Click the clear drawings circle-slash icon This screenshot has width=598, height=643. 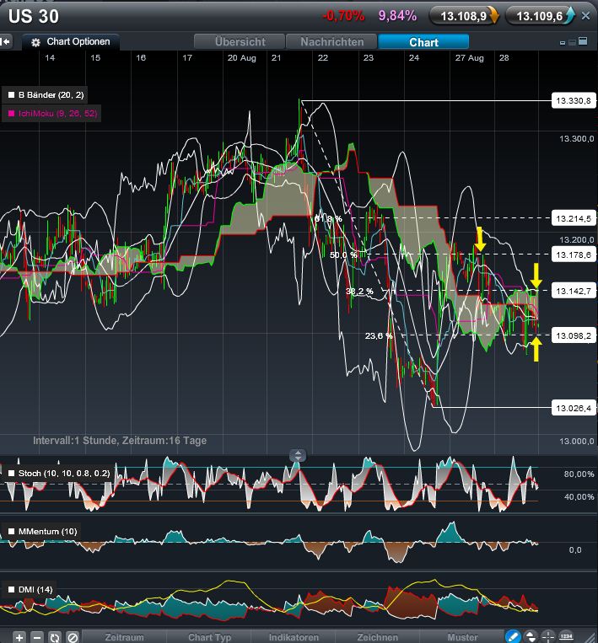73,637
